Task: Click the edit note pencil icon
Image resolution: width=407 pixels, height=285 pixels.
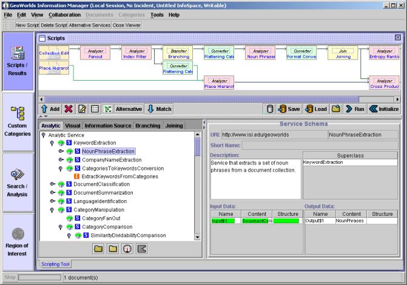Action: point(82,109)
